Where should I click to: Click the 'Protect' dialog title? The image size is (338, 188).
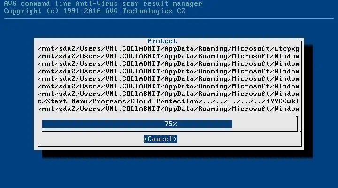[162, 41]
